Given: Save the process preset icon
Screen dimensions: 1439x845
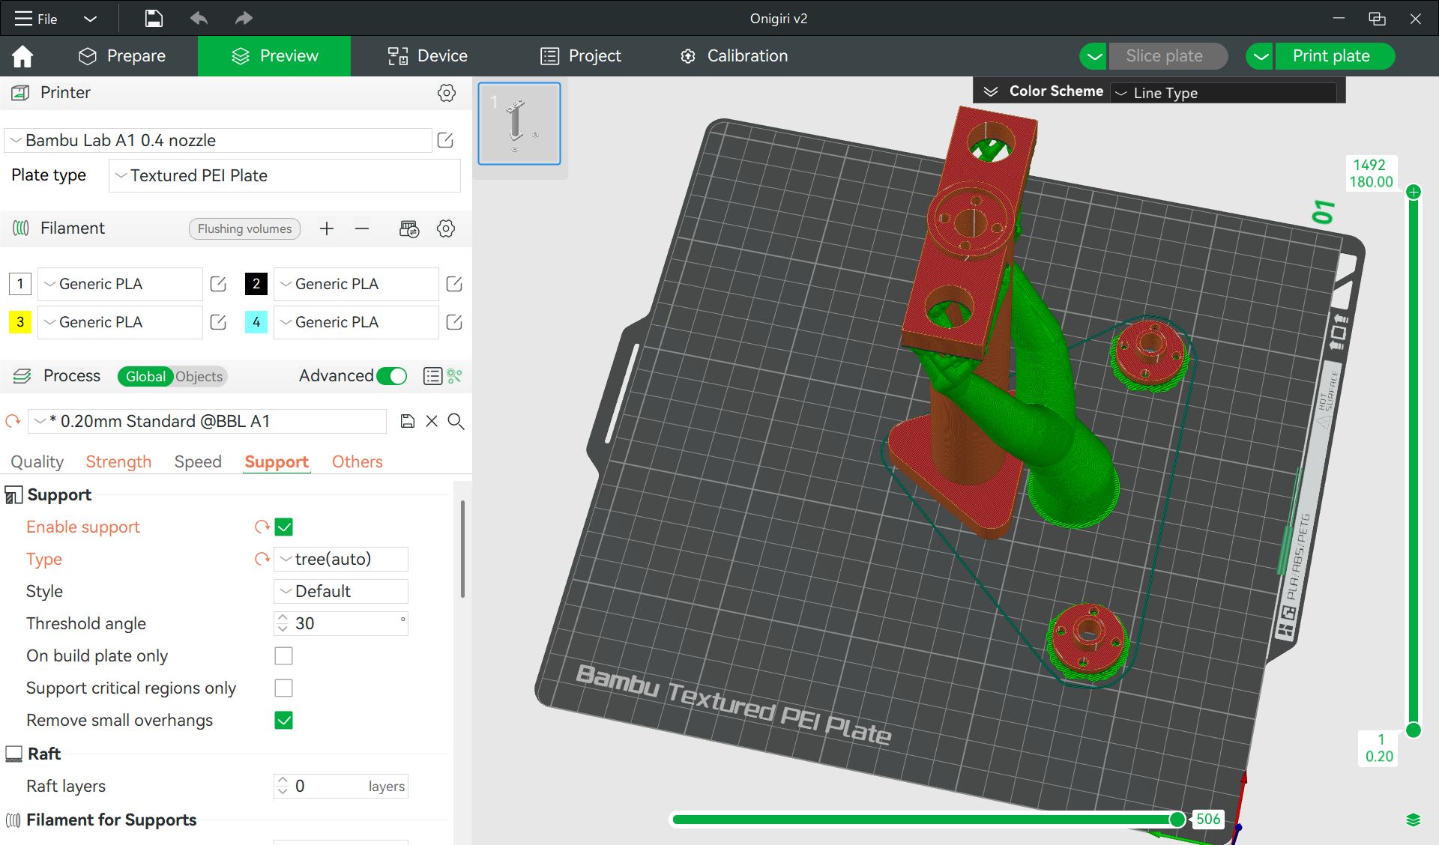Looking at the screenshot, I should [407, 421].
